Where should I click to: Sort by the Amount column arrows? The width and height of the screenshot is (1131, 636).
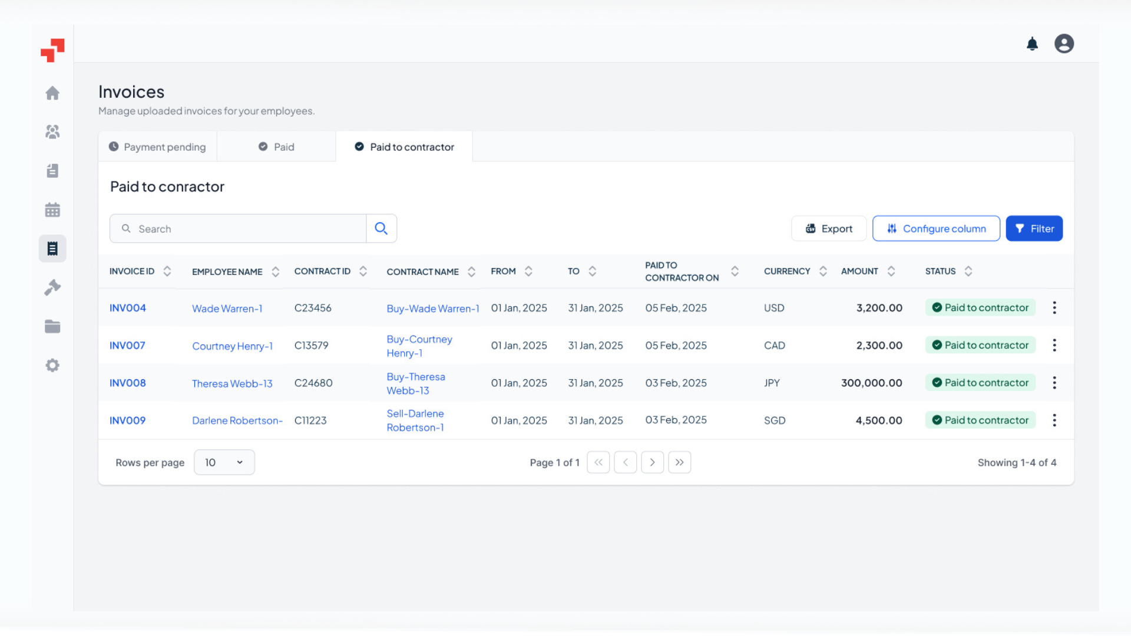tap(891, 271)
